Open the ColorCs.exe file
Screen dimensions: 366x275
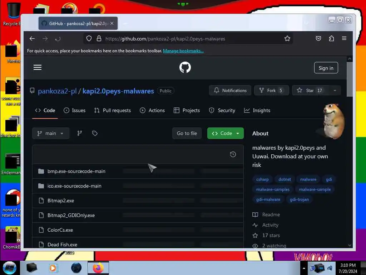tap(60, 230)
